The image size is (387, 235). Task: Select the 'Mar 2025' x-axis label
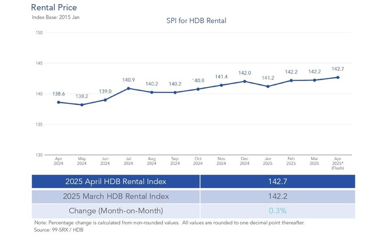coord(314,161)
